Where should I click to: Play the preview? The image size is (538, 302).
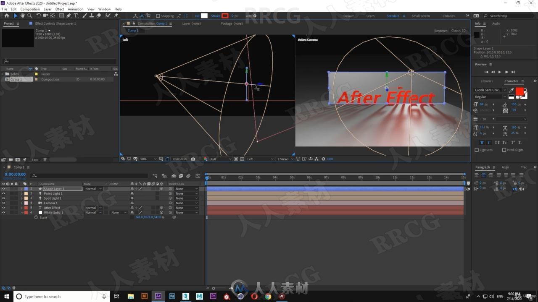(499, 72)
